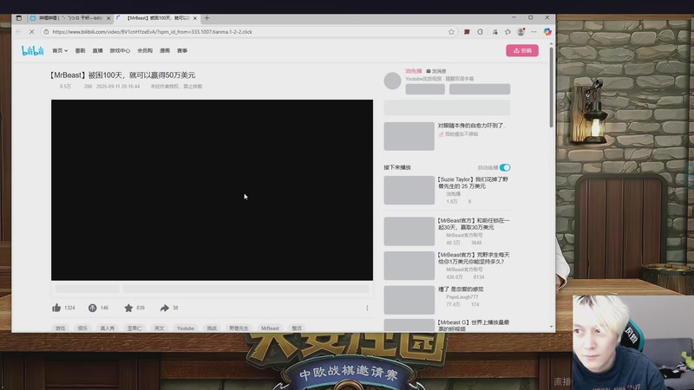Click the bilibili logo
Image resolution: width=694 pixels, height=390 pixels.
tap(33, 50)
